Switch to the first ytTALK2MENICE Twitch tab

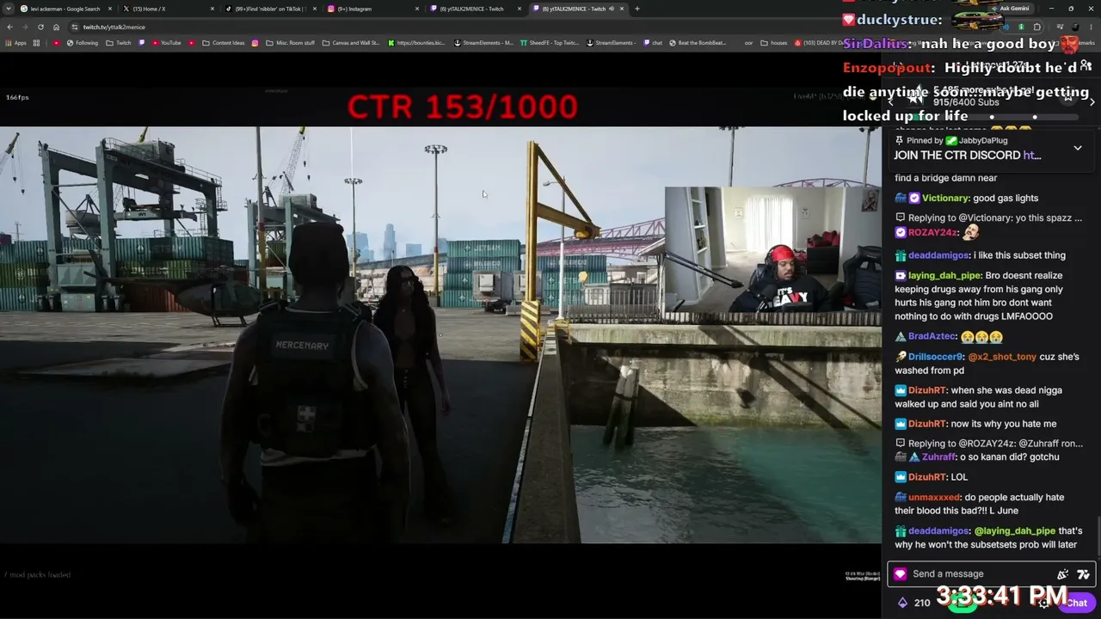(x=475, y=9)
